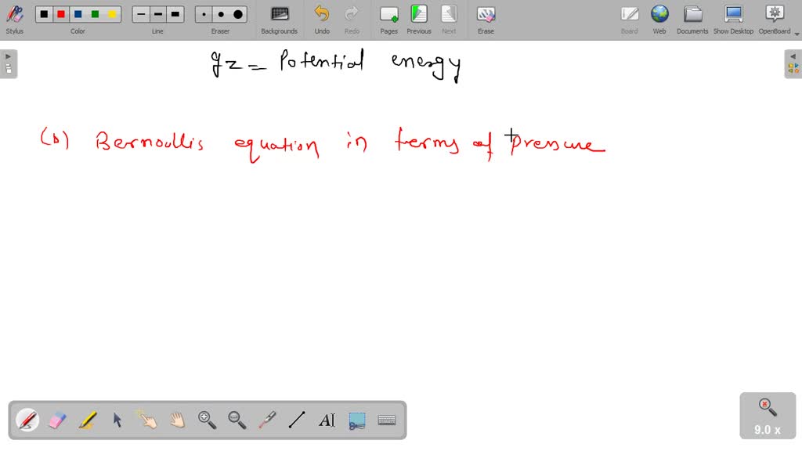
Task: Switch to the small eraser size
Action: coord(203,13)
